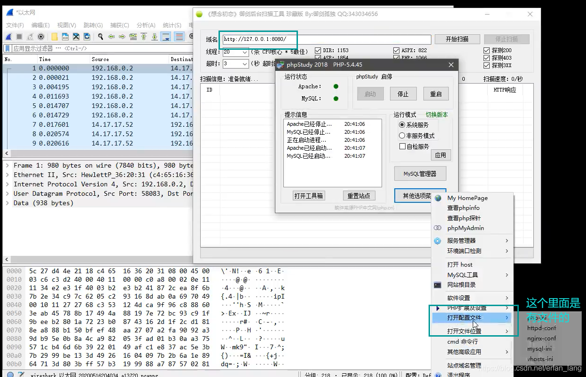This screenshot has width=586, height=377.
Task: Open the 视图(V) menu in Wireshark
Action: [66, 25]
